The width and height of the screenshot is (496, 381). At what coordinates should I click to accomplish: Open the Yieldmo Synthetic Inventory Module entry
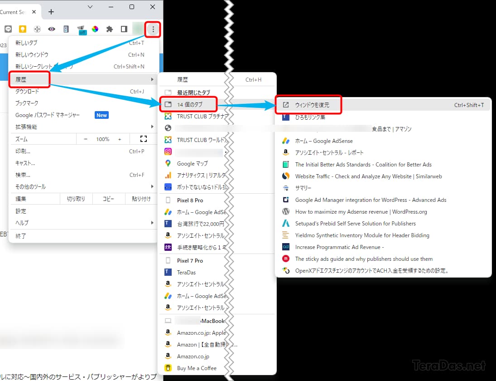tap(383, 235)
